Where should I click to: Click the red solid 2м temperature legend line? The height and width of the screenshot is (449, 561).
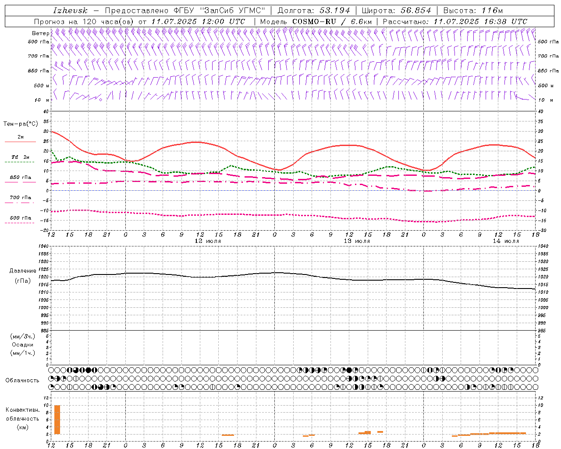tap(20, 142)
